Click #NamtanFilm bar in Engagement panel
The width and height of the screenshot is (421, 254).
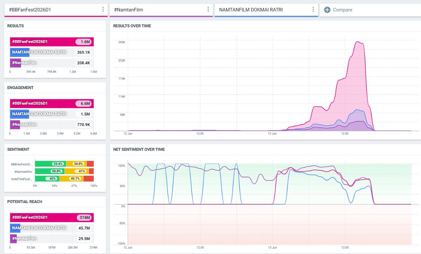(15, 125)
